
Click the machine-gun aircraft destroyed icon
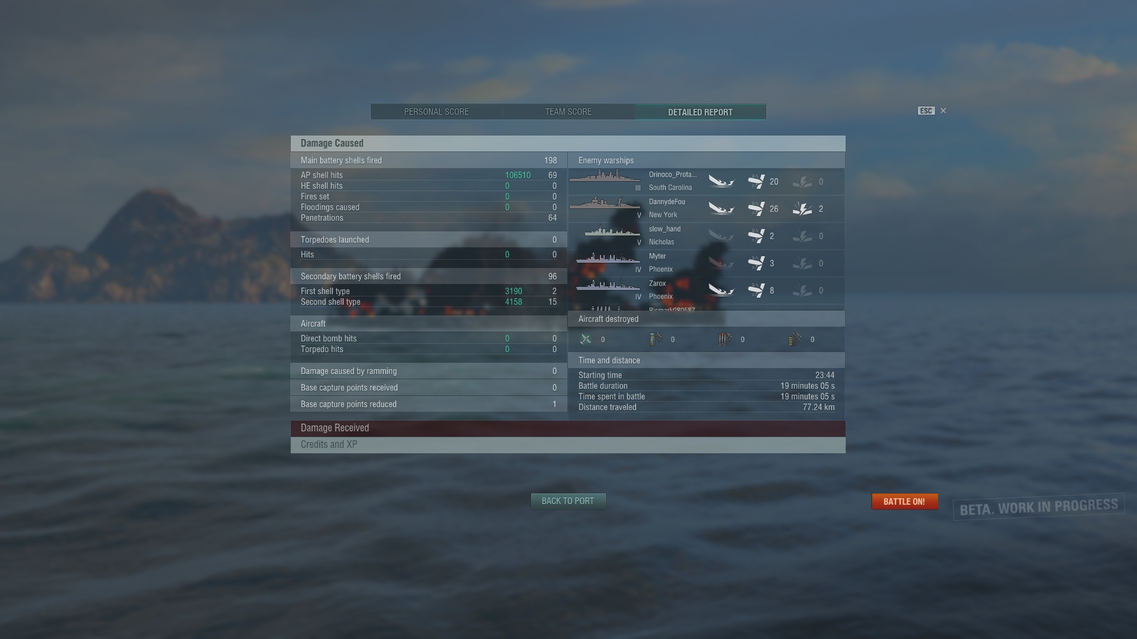[795, 339]
